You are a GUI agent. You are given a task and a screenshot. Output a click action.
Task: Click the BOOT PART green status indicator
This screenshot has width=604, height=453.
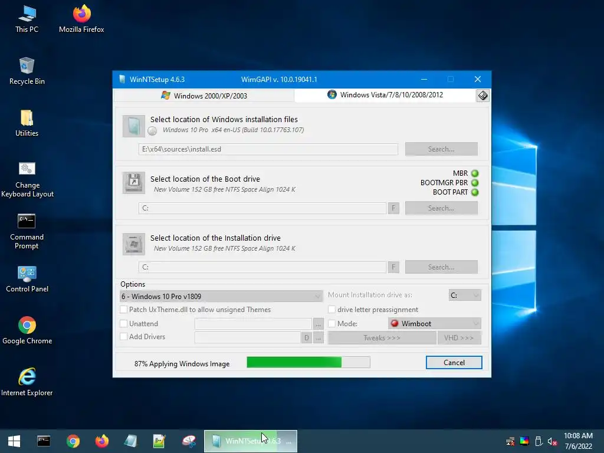[475, 192]
